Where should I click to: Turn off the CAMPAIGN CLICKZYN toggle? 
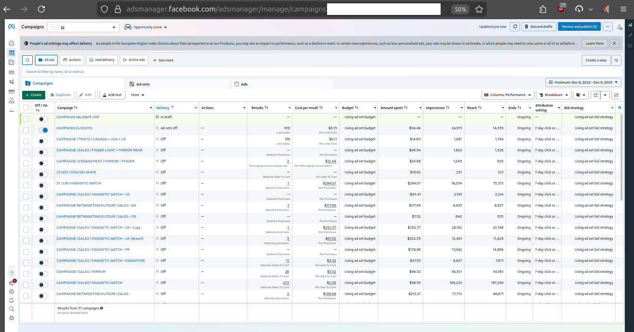[43, 130]
